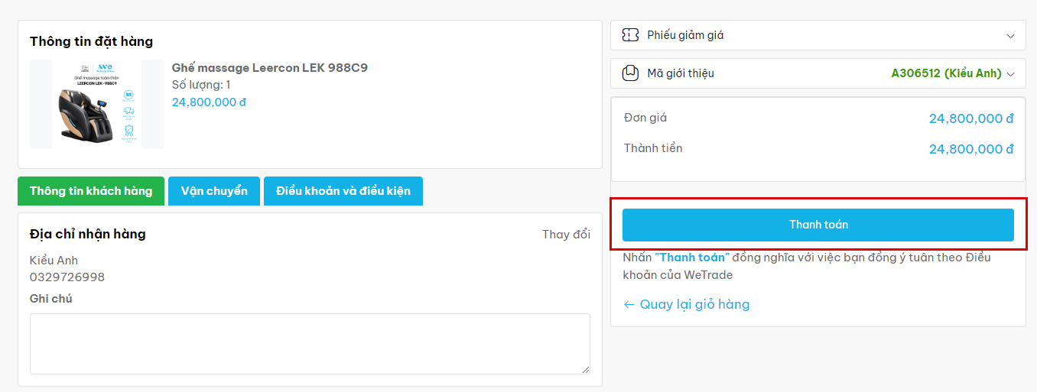The image size is (1037, 392).
Task: Click the Phiếu giảm giá label text
Action: (685, 35)
